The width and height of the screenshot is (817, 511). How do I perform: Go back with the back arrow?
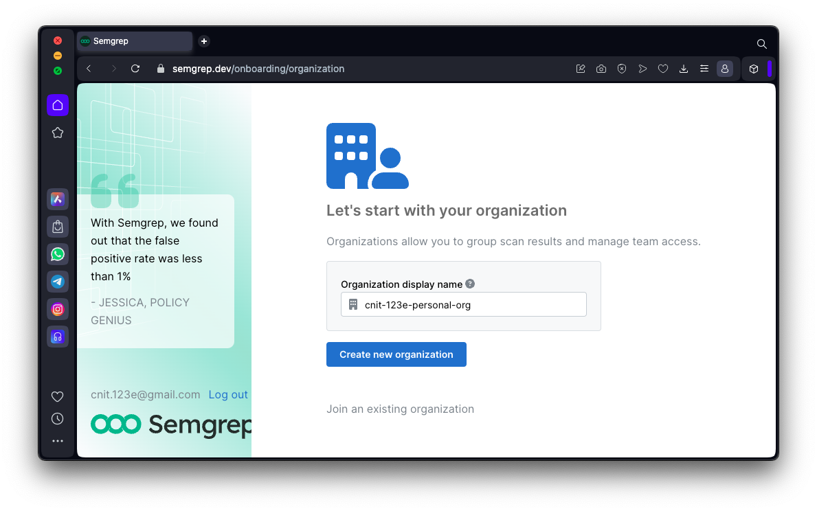click(x=89, y=69)
